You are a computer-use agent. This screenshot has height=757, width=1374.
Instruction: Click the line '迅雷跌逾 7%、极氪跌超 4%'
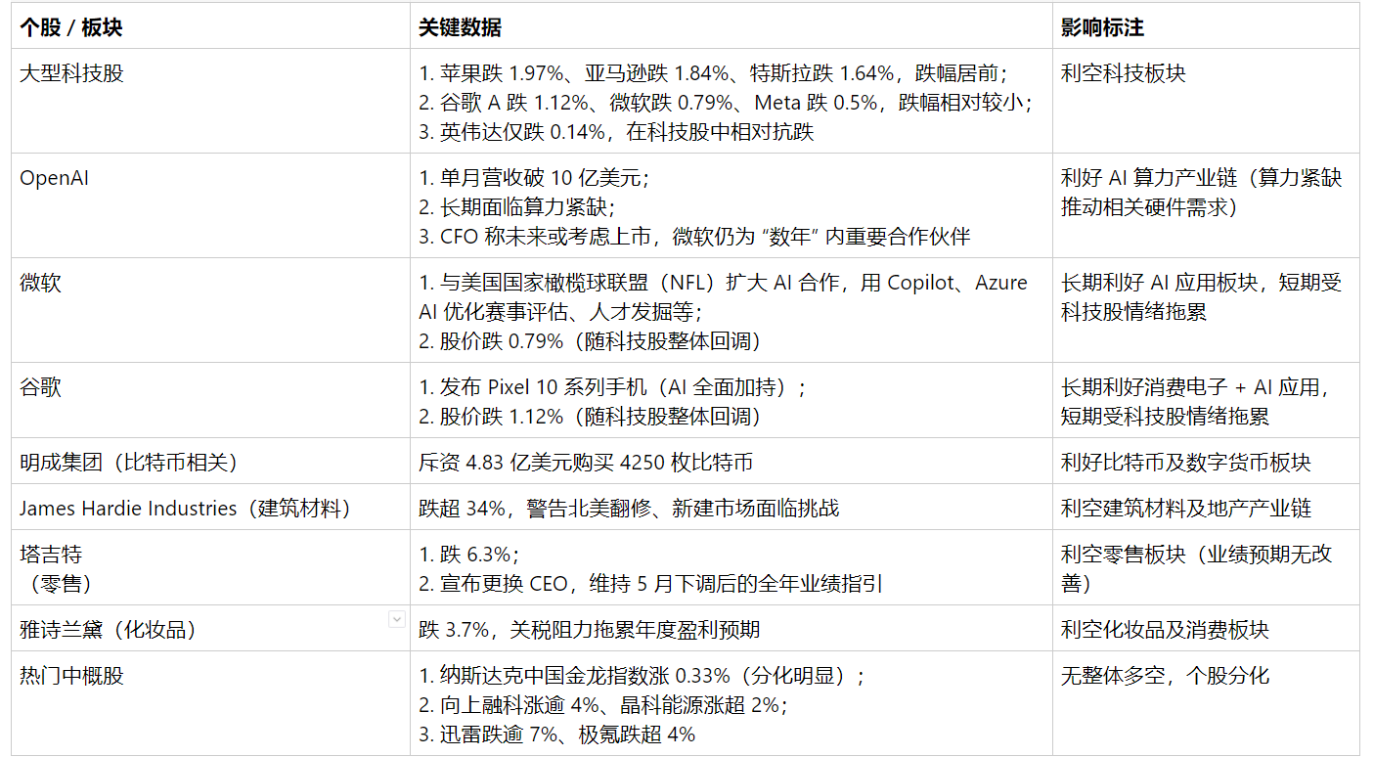click(x=556, y=735)
